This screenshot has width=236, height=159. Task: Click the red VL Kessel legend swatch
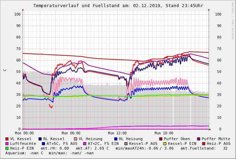pos(7,139)
